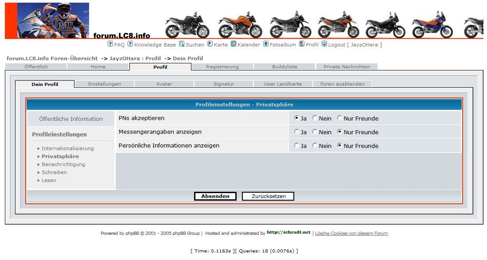This screenshot has width=487, height=260.
Task: Select Nein for PNs akzeptieren
Action: (315, 118)
